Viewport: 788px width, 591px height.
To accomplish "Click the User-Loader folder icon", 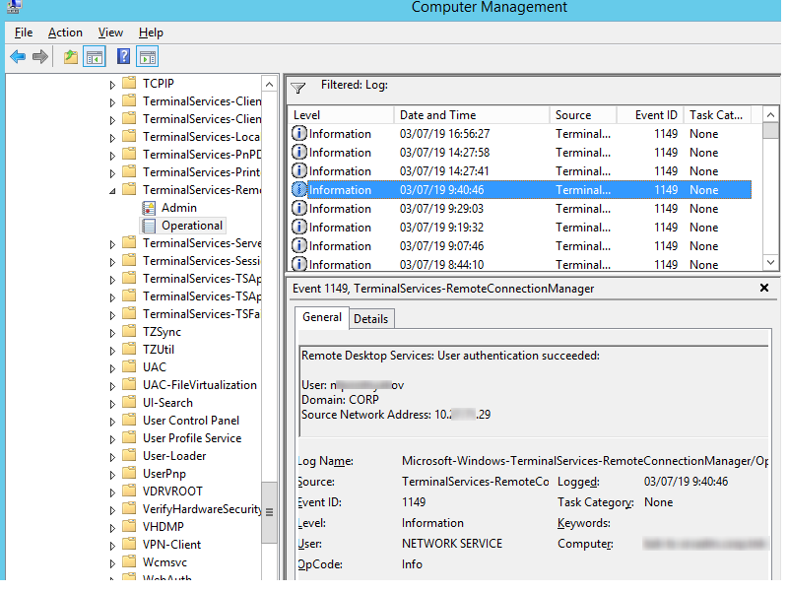I will pyautogui.click(x=130, y=456).
